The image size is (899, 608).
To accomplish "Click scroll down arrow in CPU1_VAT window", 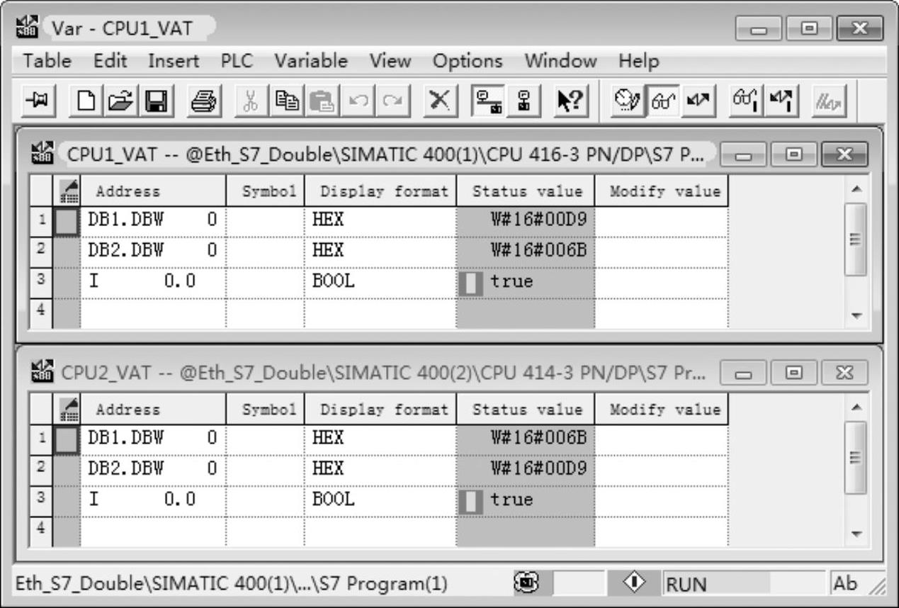I will [x=856, y=315].
